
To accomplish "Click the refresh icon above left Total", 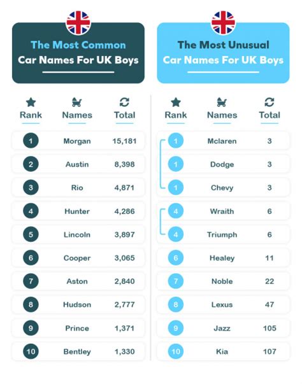I will click(x=124, y=103).
